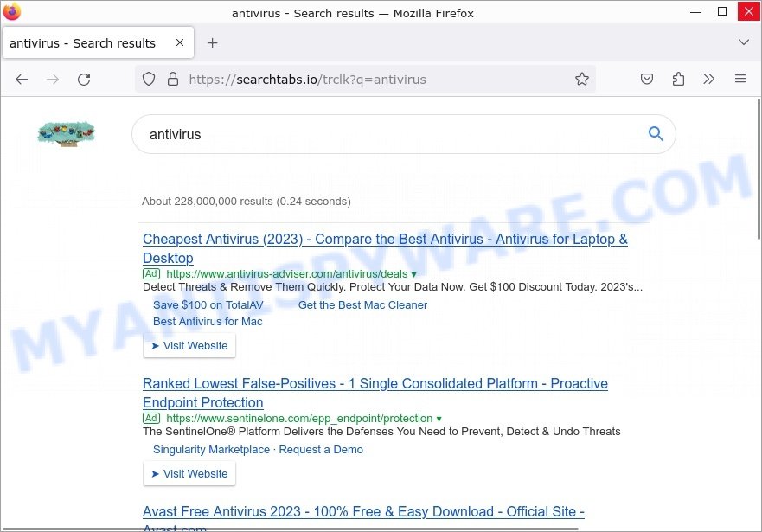Click the vertical scrollbar thumb
The height and width of the screenshot is (532, 762).
759,169
